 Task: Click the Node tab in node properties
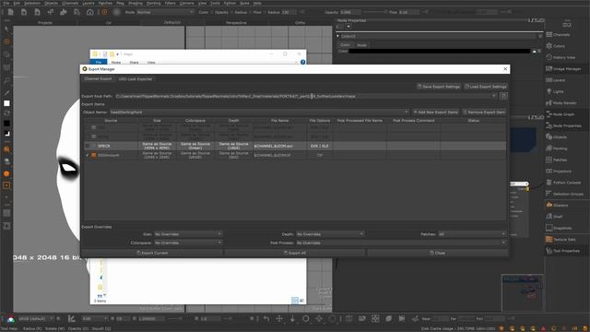coord(361,45)
